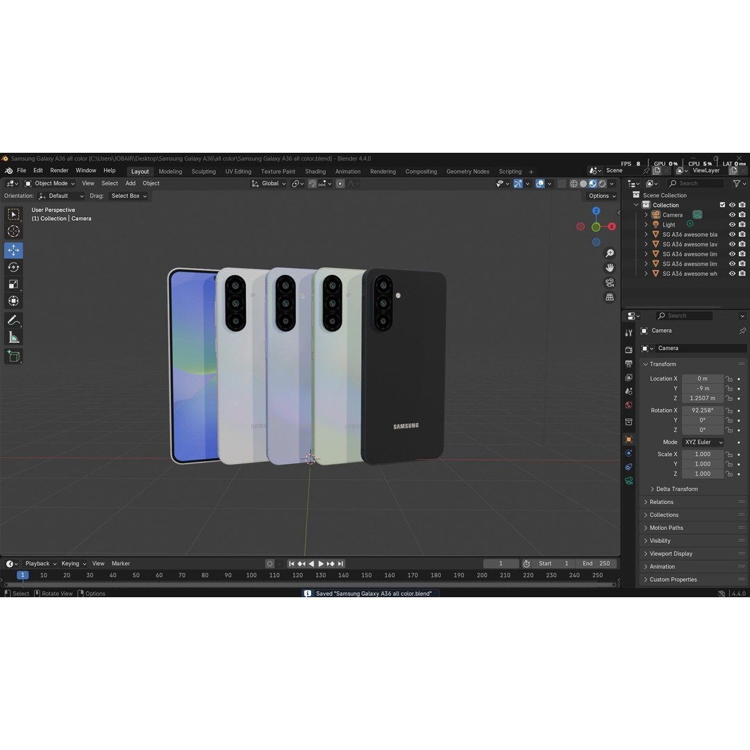Viewport: 750px width, 750px height.
Task: Open the timeline Playback popover
Action: click(41, 564)
